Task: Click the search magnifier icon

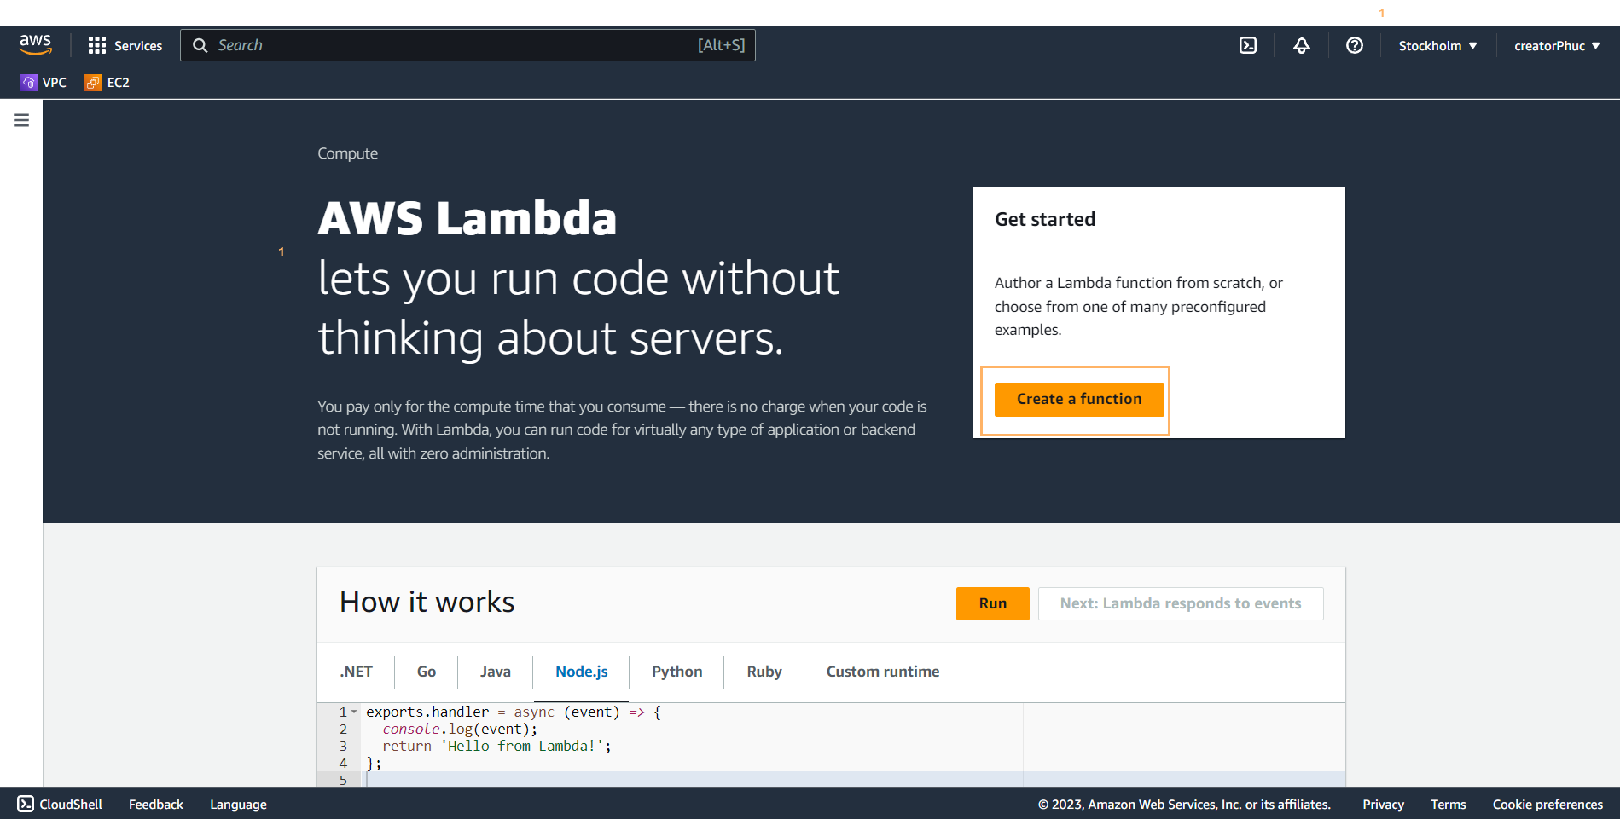Action: tap(200, 45)
